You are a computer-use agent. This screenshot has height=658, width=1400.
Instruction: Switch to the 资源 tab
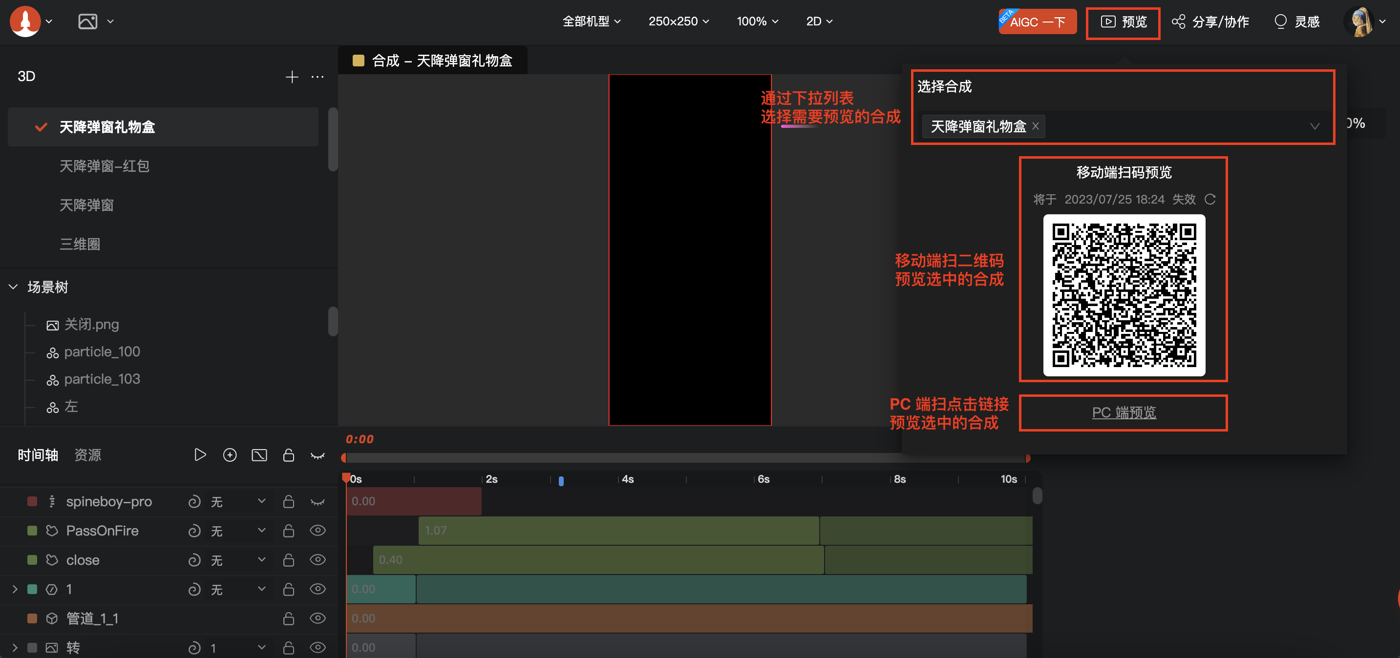(87, 455)
